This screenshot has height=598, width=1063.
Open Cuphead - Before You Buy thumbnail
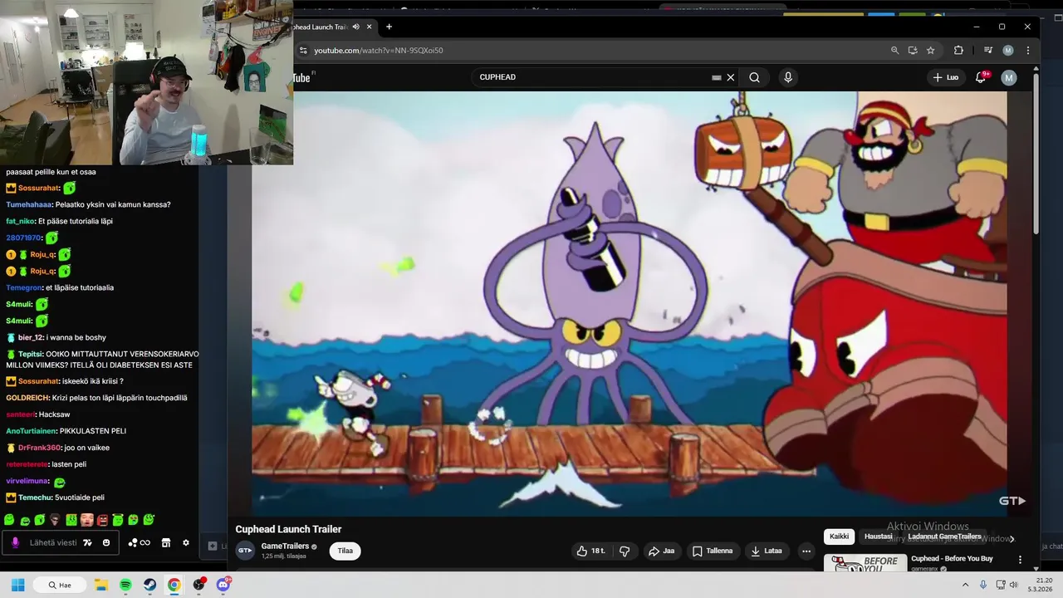click(x=865, y=563)
